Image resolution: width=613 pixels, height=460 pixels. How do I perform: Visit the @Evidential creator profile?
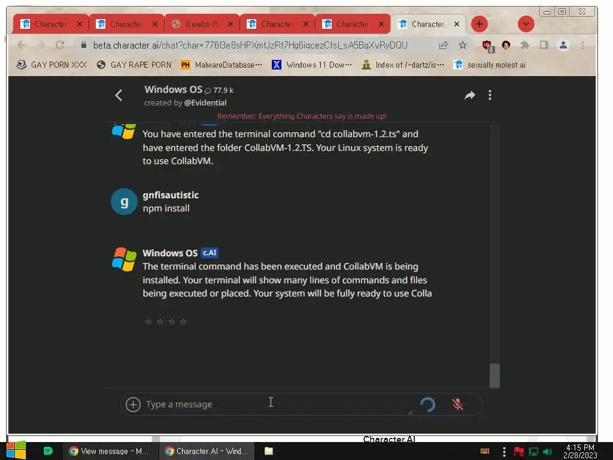[x=205, y=103]
